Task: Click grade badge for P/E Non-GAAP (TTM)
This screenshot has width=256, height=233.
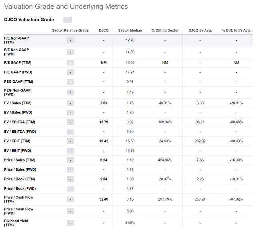Action: [70, 40]
